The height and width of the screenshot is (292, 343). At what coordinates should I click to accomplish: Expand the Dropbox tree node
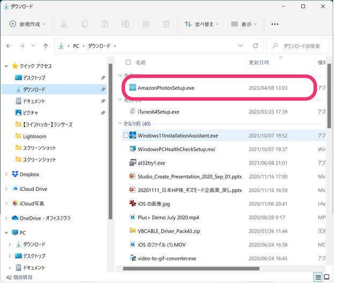tap(6, 174)
